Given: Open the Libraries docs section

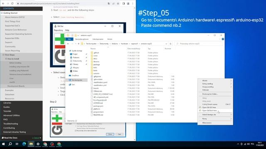Looking at the screenshot, I should [7, 103].
